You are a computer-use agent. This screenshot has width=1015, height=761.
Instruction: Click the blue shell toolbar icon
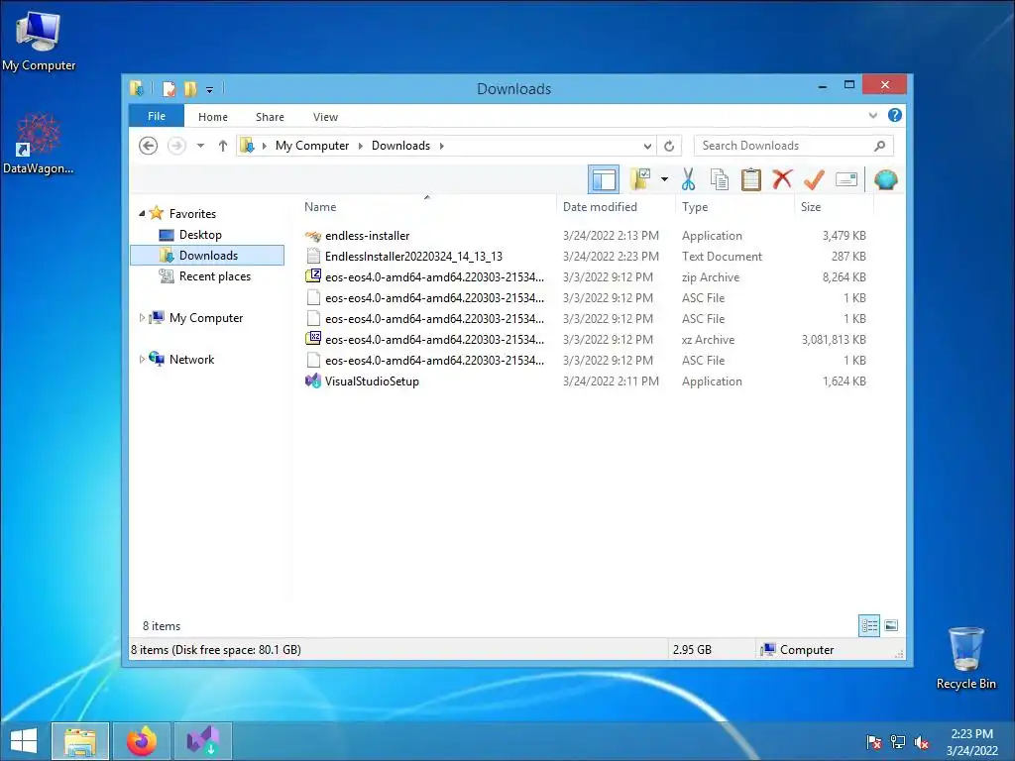(885, 179)
